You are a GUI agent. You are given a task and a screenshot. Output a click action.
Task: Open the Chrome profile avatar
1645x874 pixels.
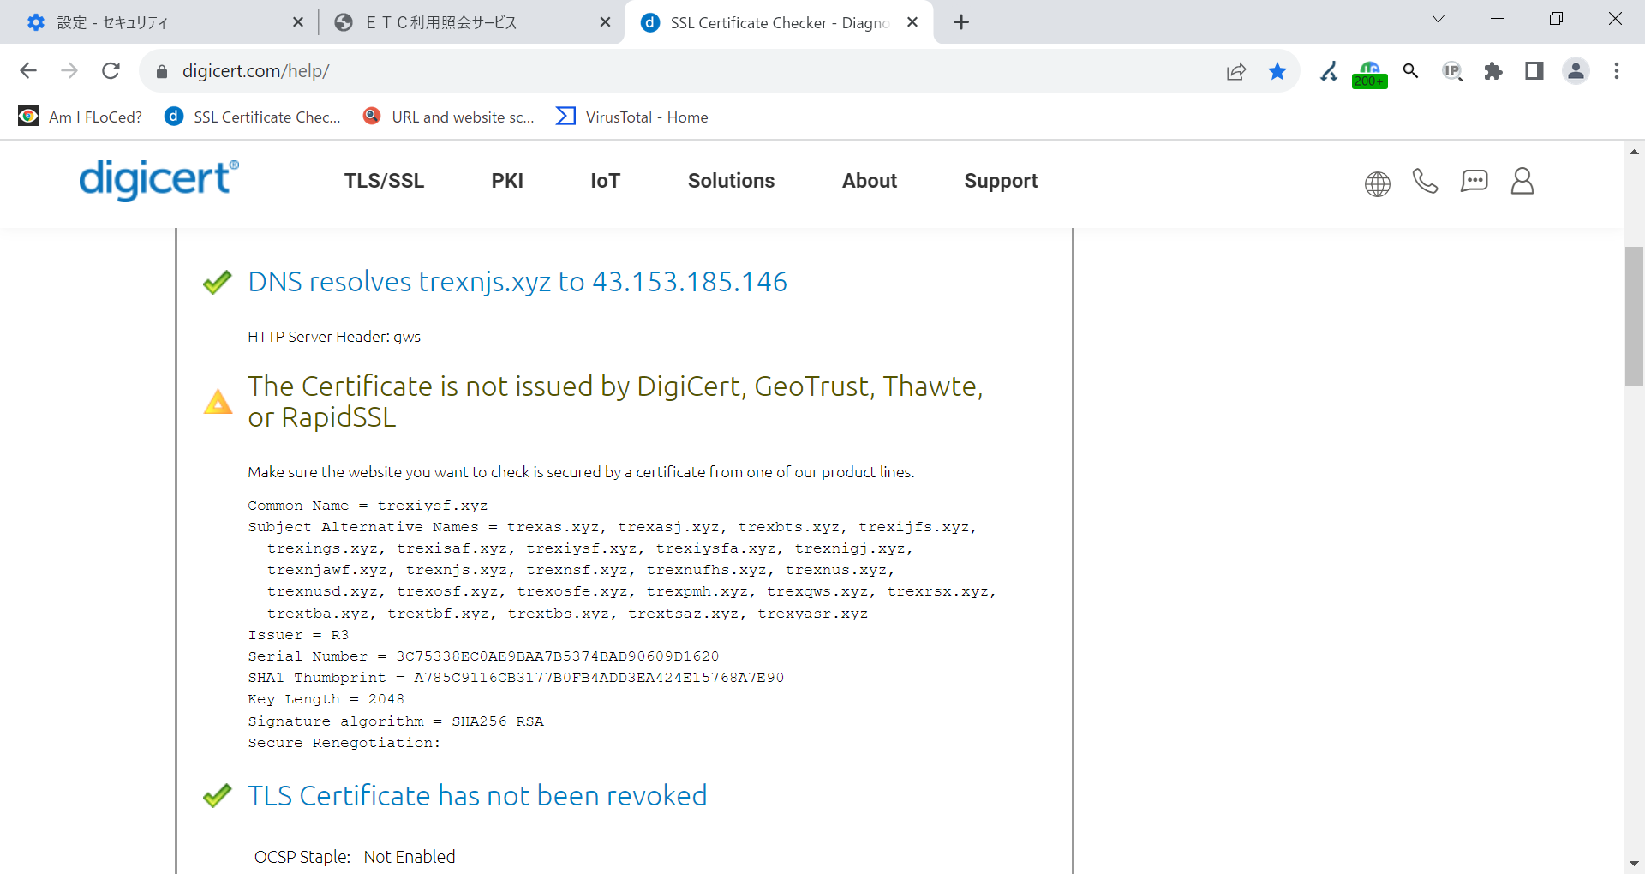1576,71
